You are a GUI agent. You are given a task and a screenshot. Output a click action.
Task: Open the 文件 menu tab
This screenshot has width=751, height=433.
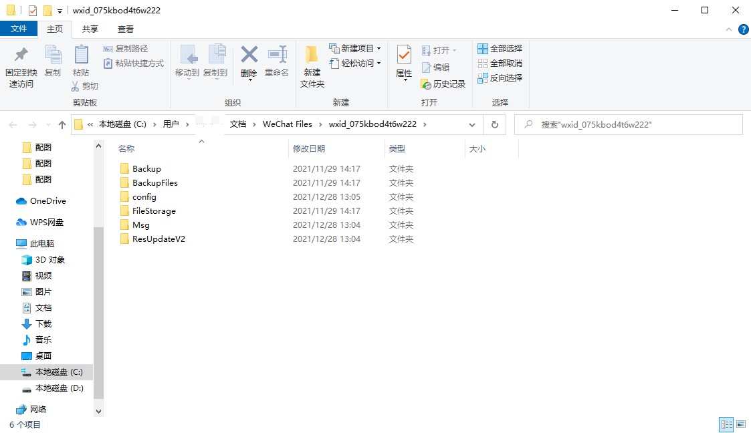click(19, 29)
